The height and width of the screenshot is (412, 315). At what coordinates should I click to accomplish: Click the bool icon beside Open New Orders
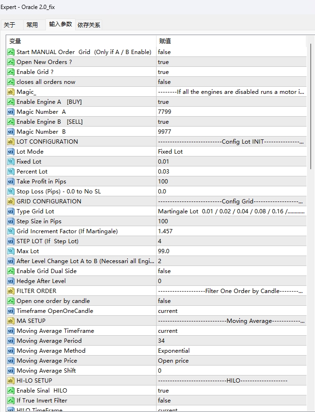click(11, 62)
